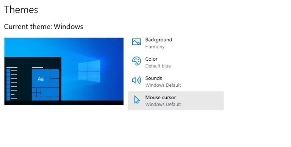Click the current theme preview image
291x147 pixels.
64,71
